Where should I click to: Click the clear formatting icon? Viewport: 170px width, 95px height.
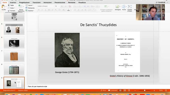point(70,6)
